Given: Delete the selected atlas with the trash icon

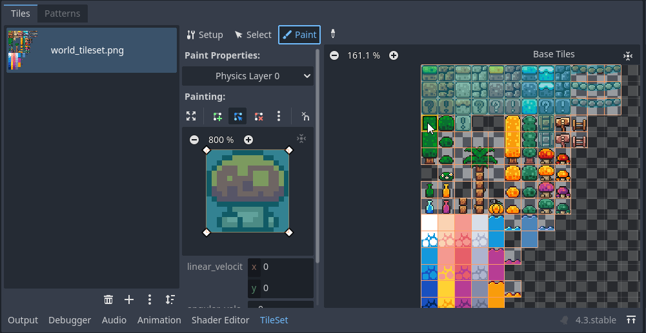Looking at the screenshot, I should (108, 300).
